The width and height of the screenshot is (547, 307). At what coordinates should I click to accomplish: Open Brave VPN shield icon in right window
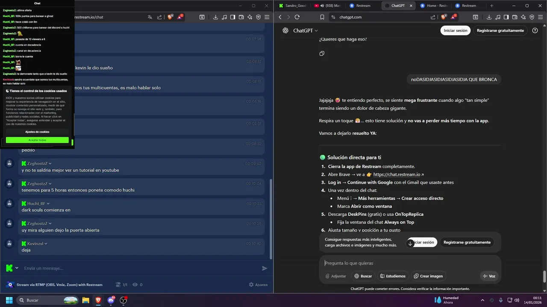(x=532, y=17)
